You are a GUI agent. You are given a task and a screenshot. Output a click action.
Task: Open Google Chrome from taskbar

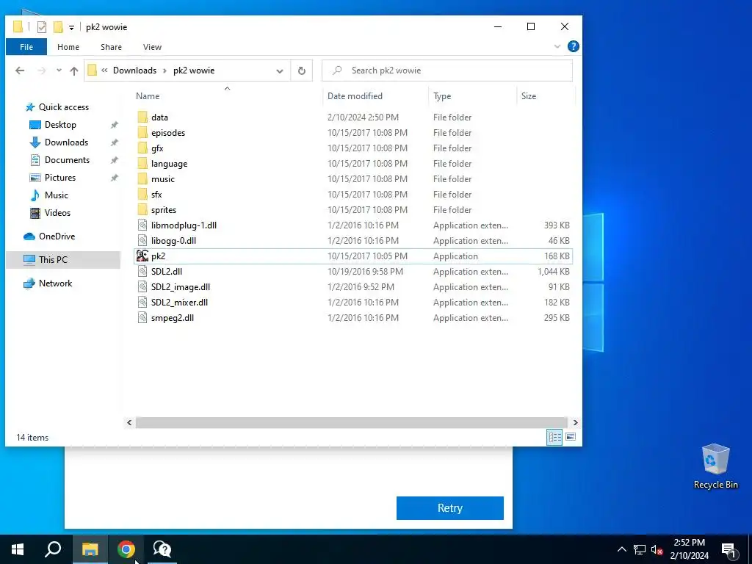coord(126,549)
